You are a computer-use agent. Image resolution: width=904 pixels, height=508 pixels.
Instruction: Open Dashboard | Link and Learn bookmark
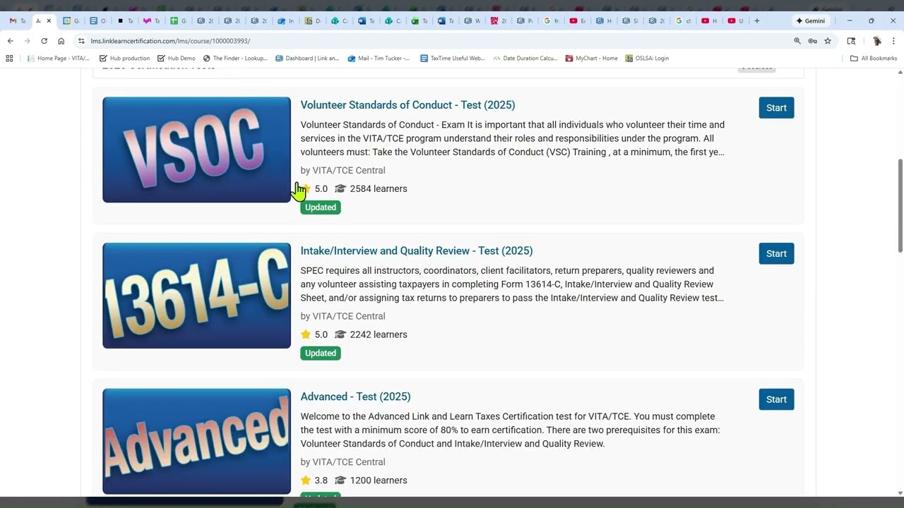[307, 59]
